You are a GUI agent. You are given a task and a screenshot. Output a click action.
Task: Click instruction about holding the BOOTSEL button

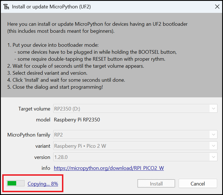point(95,52)
